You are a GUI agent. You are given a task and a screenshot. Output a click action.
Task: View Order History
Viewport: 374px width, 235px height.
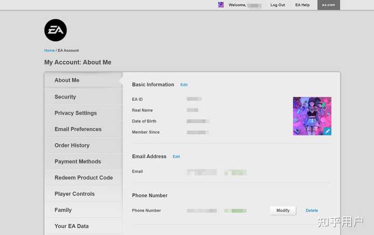83,145
